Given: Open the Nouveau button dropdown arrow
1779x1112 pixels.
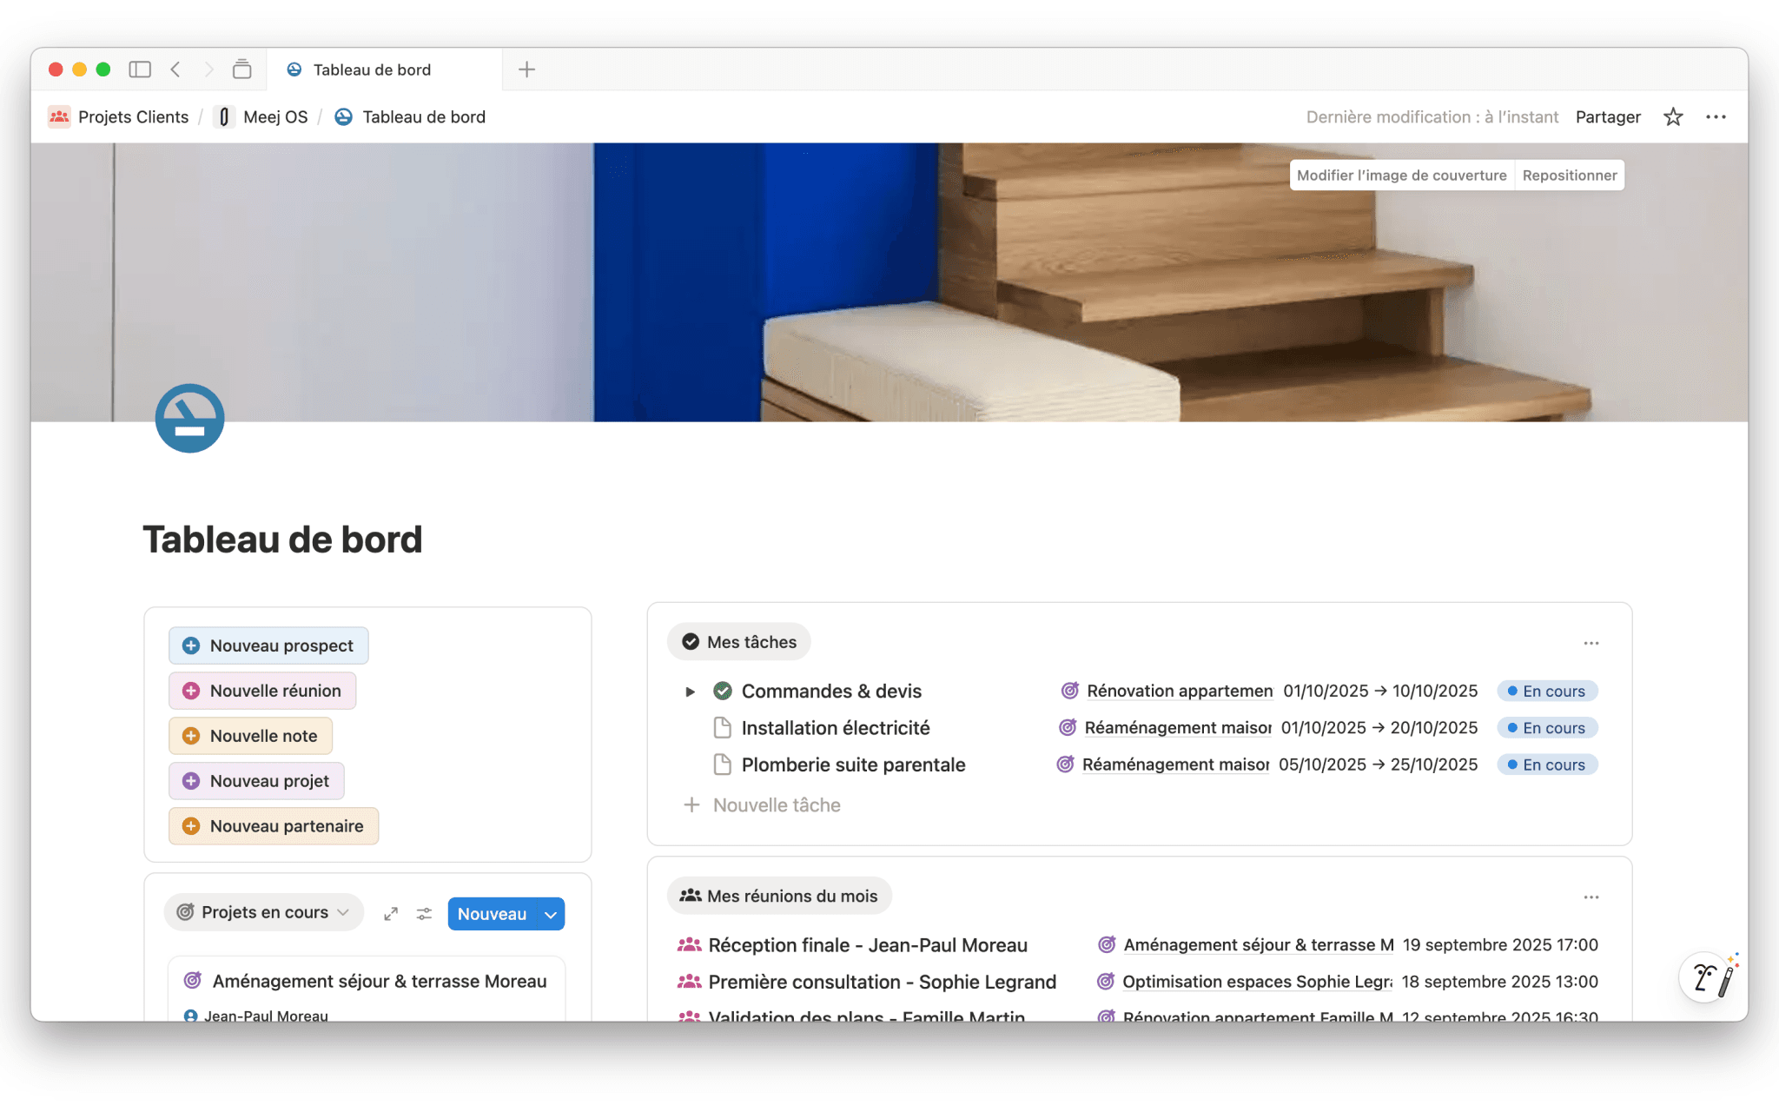Looking at the screenshot, I should pyautogui.click(x=551, y=913).
